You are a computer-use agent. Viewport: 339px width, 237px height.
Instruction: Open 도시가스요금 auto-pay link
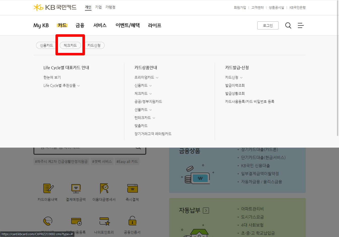pos(252,217)
